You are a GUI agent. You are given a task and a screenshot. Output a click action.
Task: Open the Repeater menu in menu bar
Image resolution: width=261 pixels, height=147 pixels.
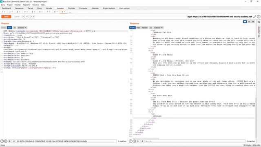point(27,5)
